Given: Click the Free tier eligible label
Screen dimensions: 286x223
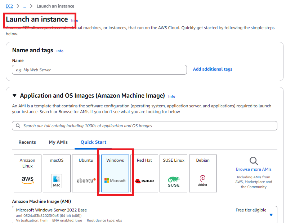Looking at the screenshot, I should click(x=251, y=210).
